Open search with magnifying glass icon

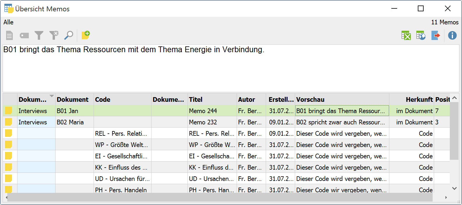[69, 35]
